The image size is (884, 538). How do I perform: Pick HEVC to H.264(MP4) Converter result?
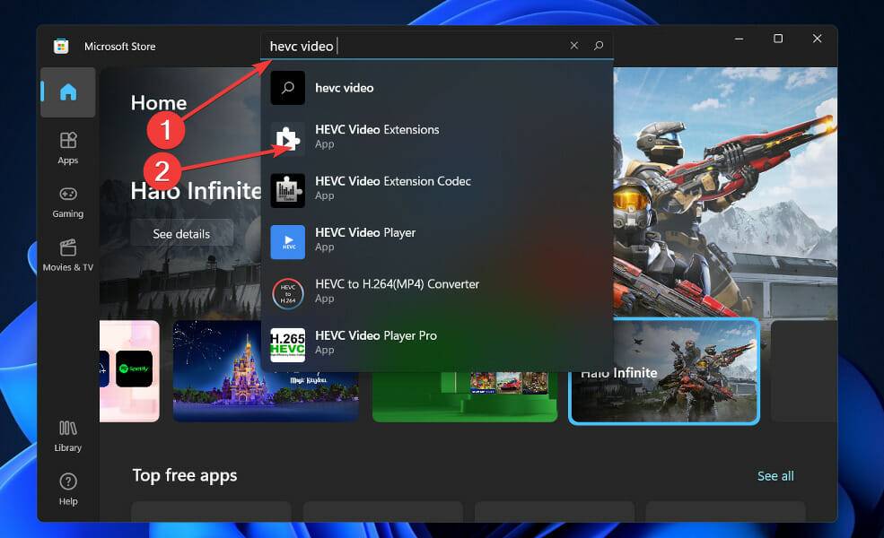(x=437, y=293)
